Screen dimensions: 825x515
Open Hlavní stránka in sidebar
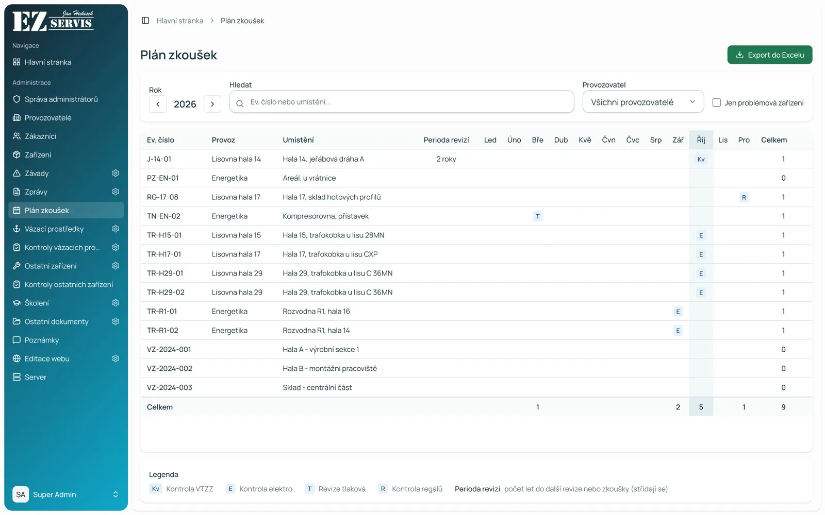point(66,62)
